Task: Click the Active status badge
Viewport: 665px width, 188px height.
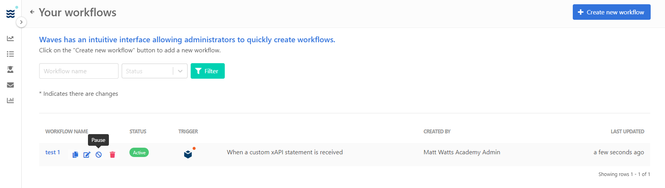Action: [x=139, y=152]
